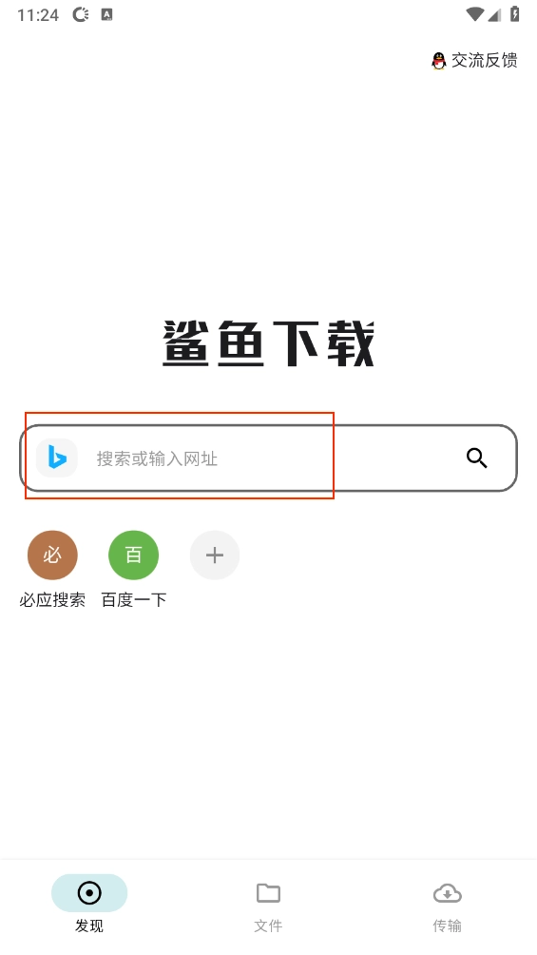This screenshot has width=537, height=955.
Task: Tap the Wi-Fi status icon
Action: pos(474,14)
